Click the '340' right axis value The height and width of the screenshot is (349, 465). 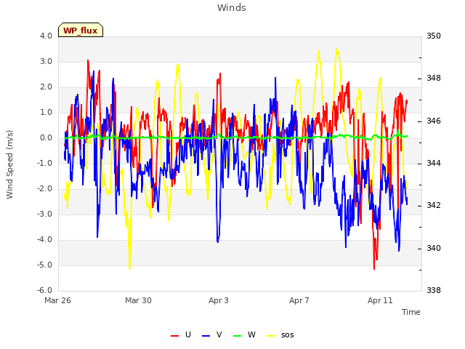(x=434, y=248)
